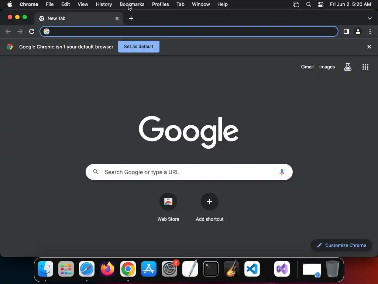Open Search Labs flask icon
The height and width of the screenshot is (284, 378).
point(348,67)
